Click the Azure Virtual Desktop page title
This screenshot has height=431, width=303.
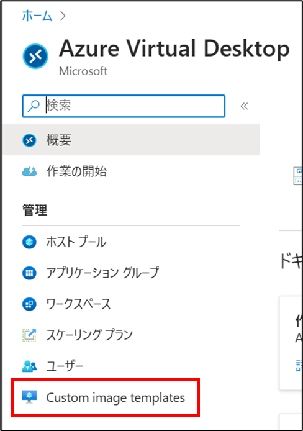(174, 48)
